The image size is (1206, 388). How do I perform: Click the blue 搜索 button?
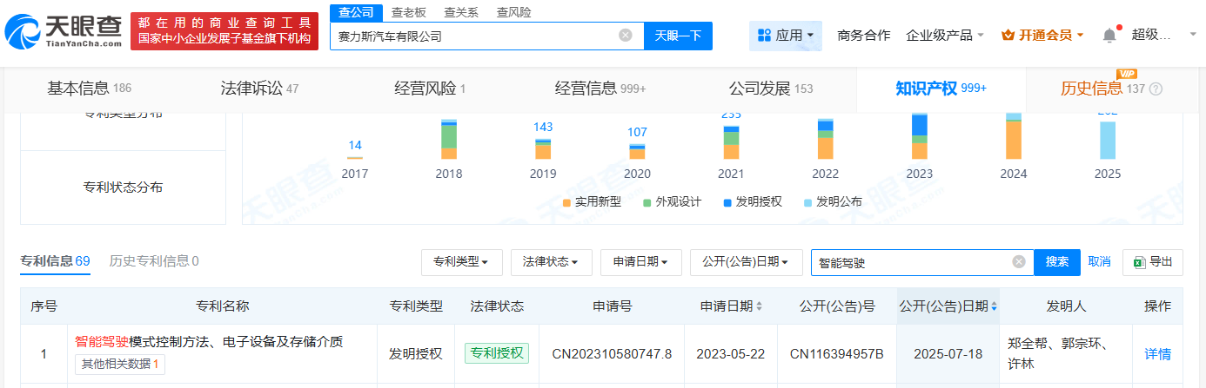coord(1057,262)
